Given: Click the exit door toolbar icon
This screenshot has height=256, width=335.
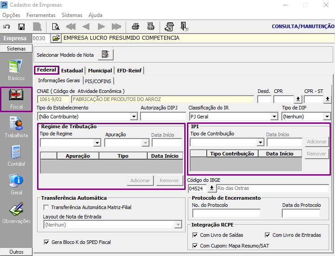Looking at the screenshot, I should pos(184,26).
